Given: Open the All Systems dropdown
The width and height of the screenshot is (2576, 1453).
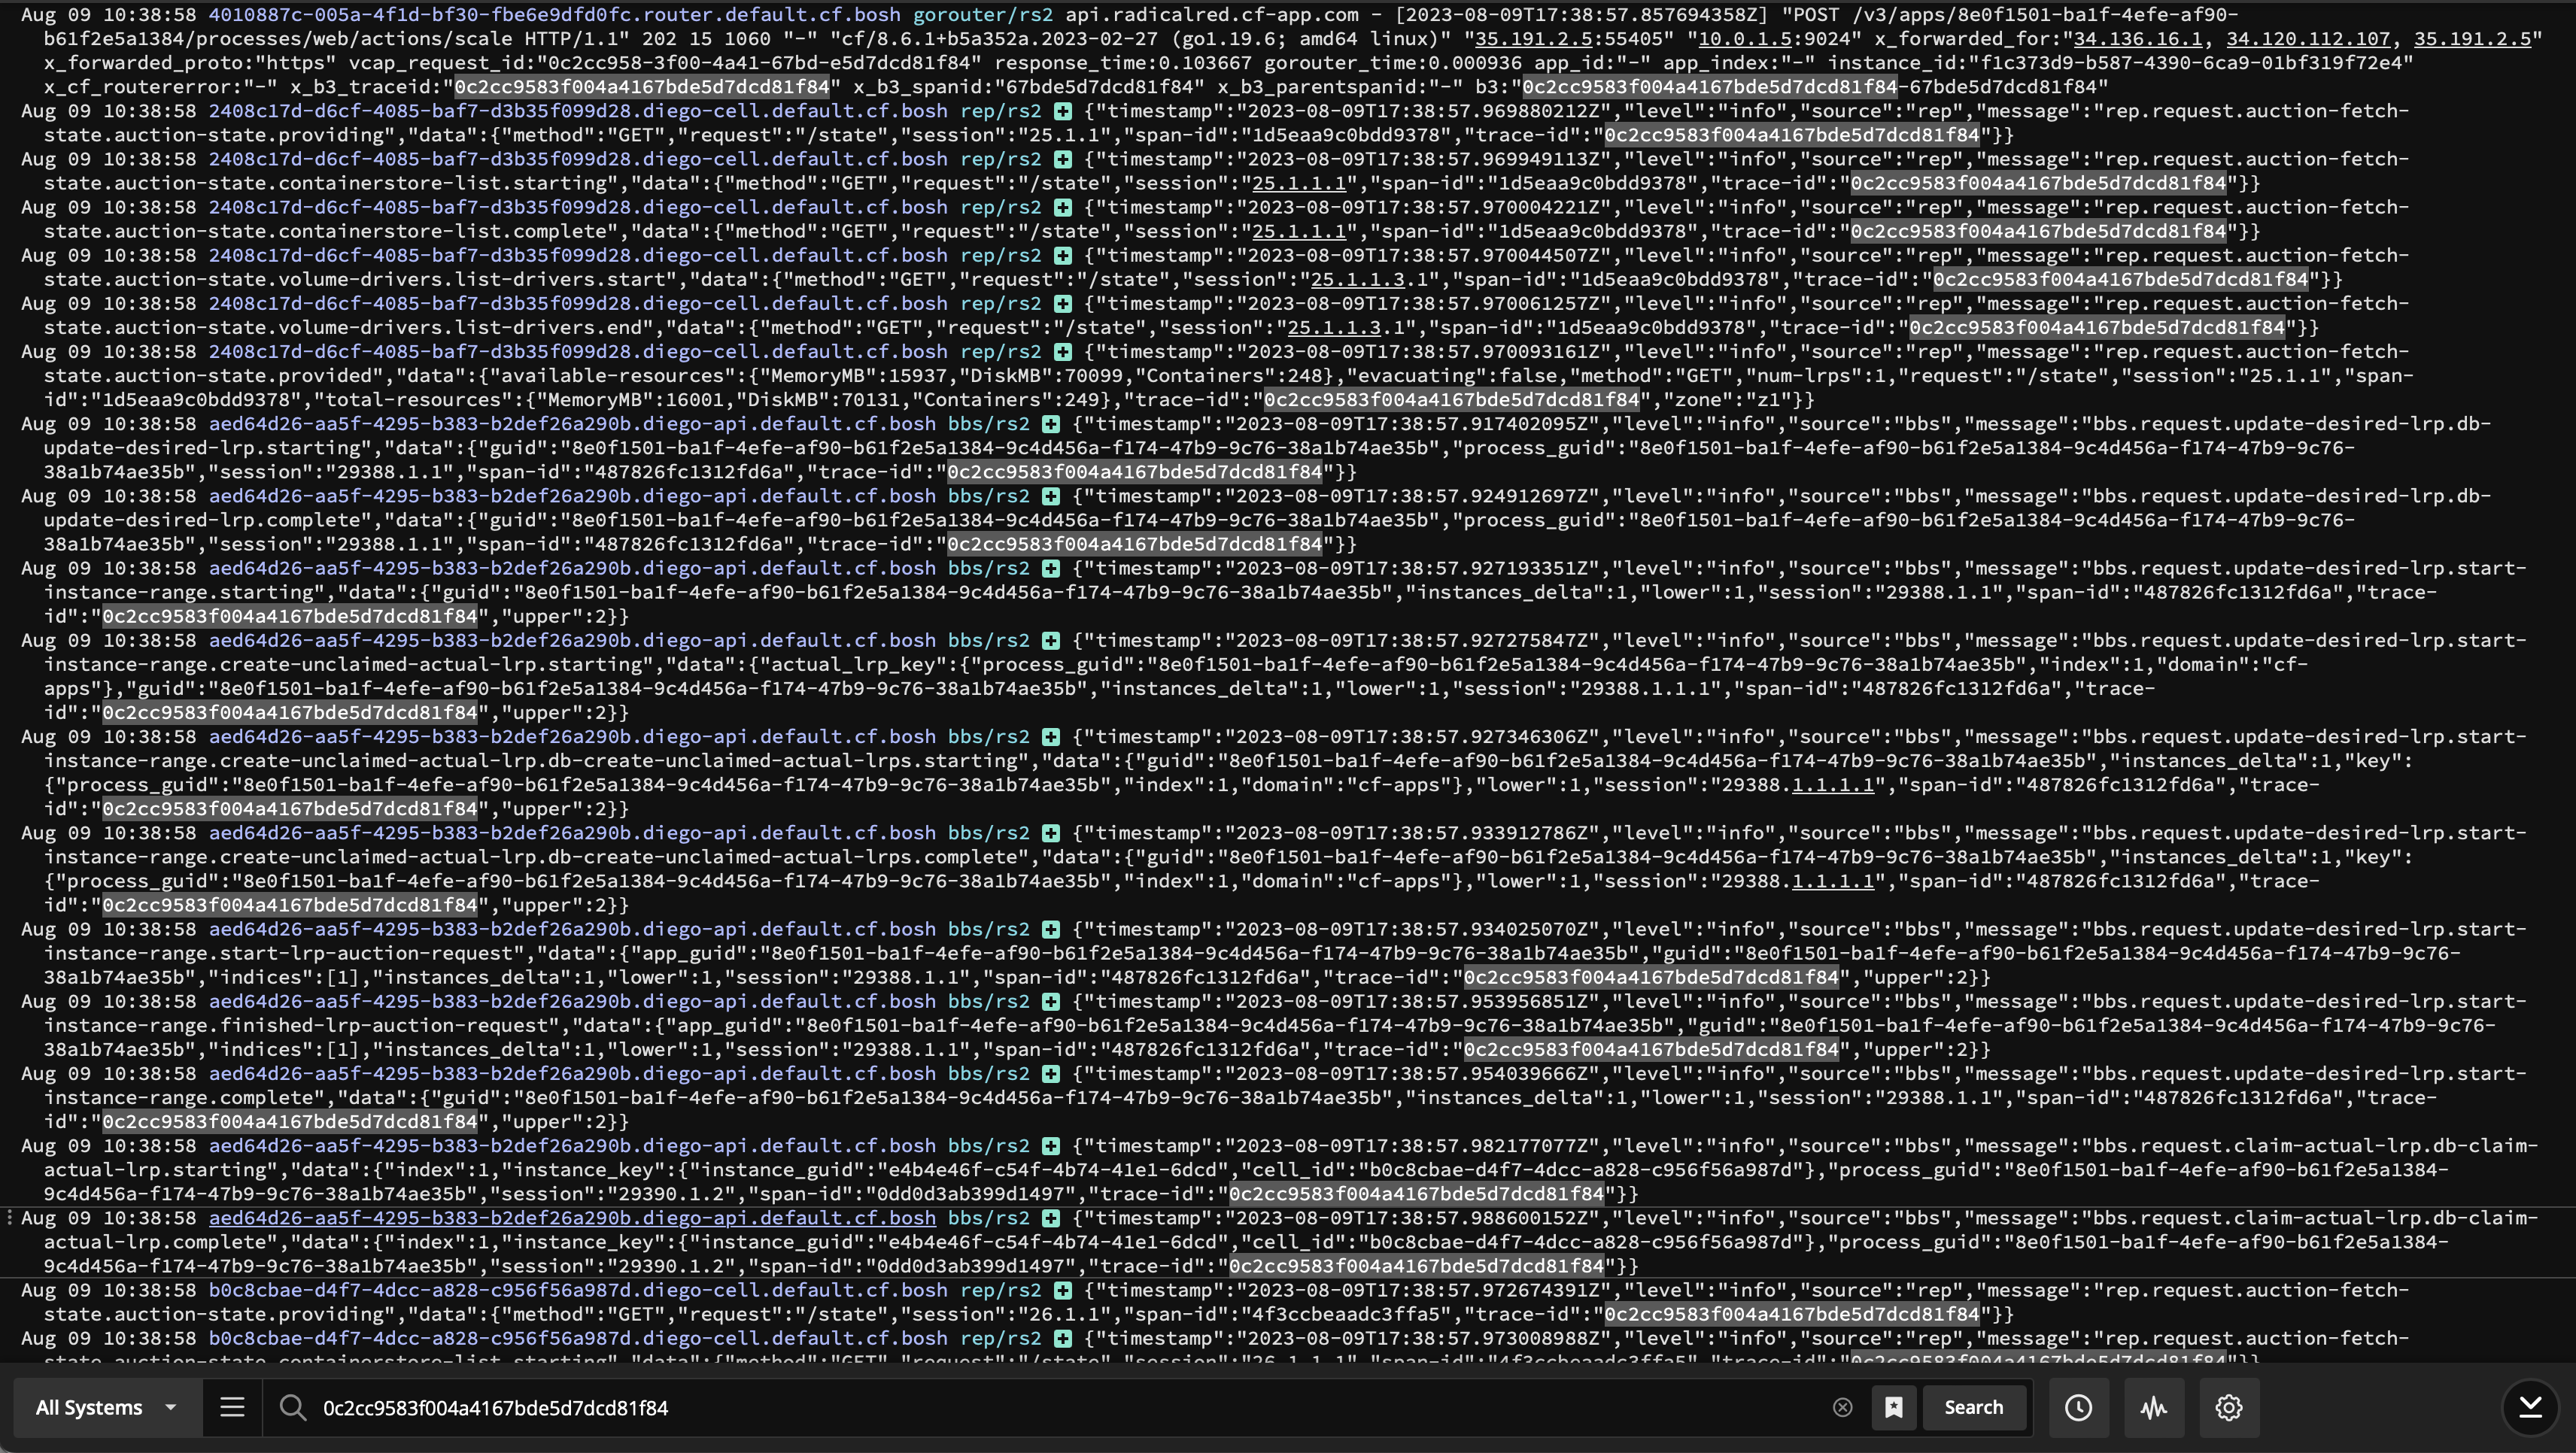Looking at the screenshot, I should click(x=105, y=1407).
